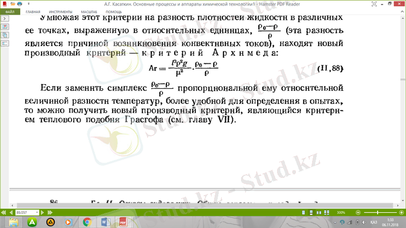Click the vertical scrollbar down arrow
The image size is (406, 228).
402,201
